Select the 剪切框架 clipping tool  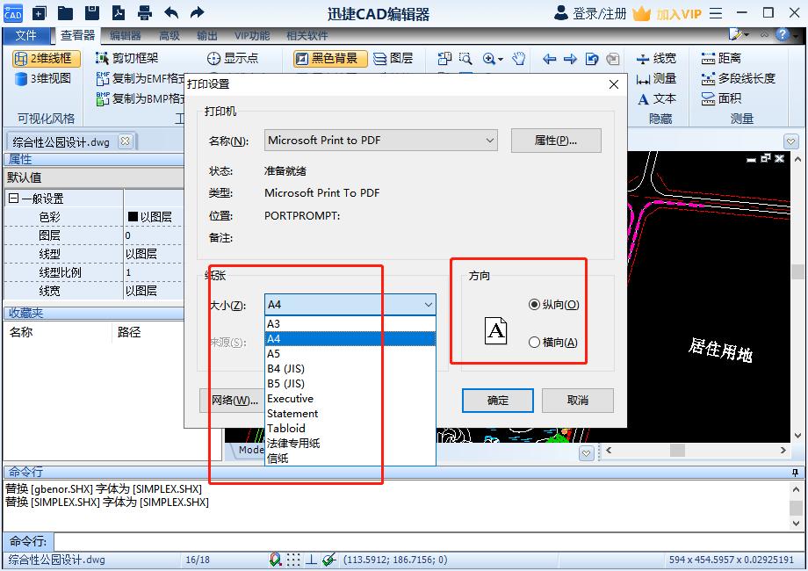(127, 58)
